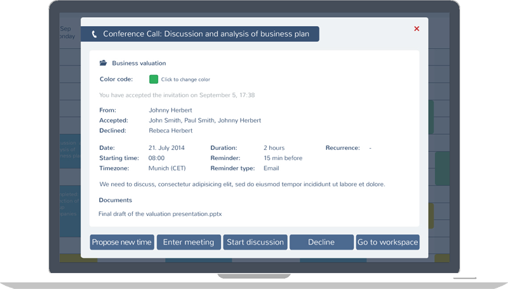Click the 'Click to change color' link
The height and width of the screenshot is (289, 508).
[x=185, y=79]
